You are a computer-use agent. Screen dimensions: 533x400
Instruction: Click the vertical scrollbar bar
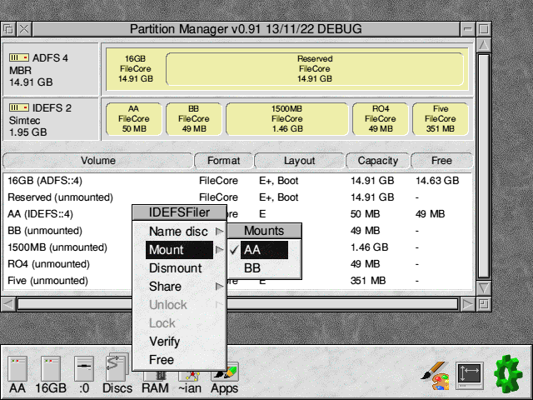[x=484, y=166]
